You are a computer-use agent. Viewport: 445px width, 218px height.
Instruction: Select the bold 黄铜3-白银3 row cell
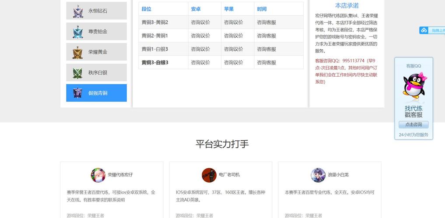pos(163,62)
